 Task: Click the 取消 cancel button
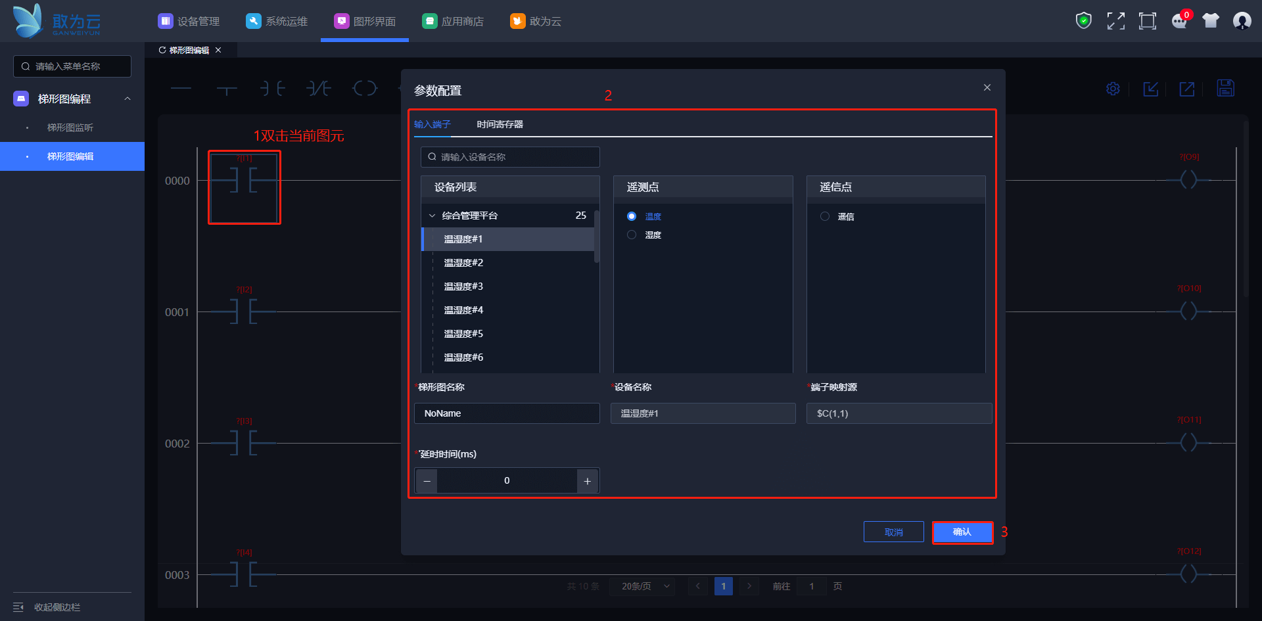pyautogui.click(x=893, y=532)
